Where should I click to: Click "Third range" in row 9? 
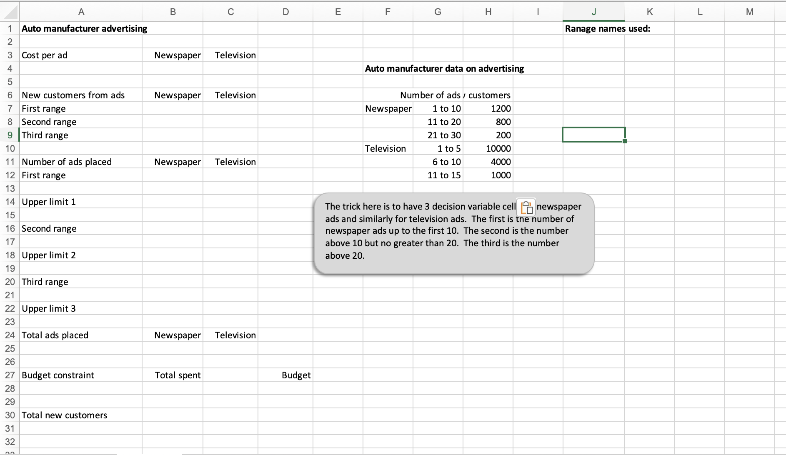[45, 135]
